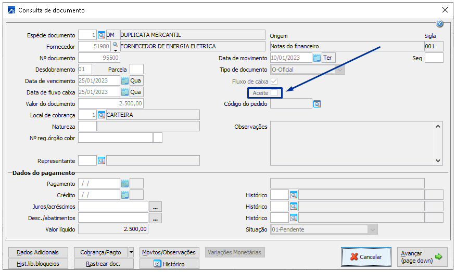Screen dimensions: 456x272
Task: Open the Histórico button with clock icon
Action: [x=169, y=264]
